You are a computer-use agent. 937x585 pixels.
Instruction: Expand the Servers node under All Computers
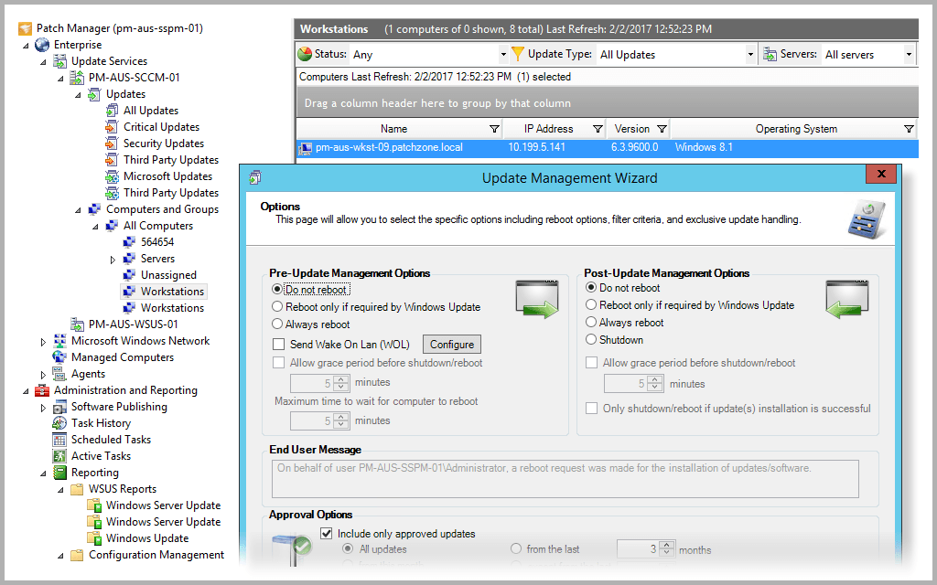(x=113, y=258)
